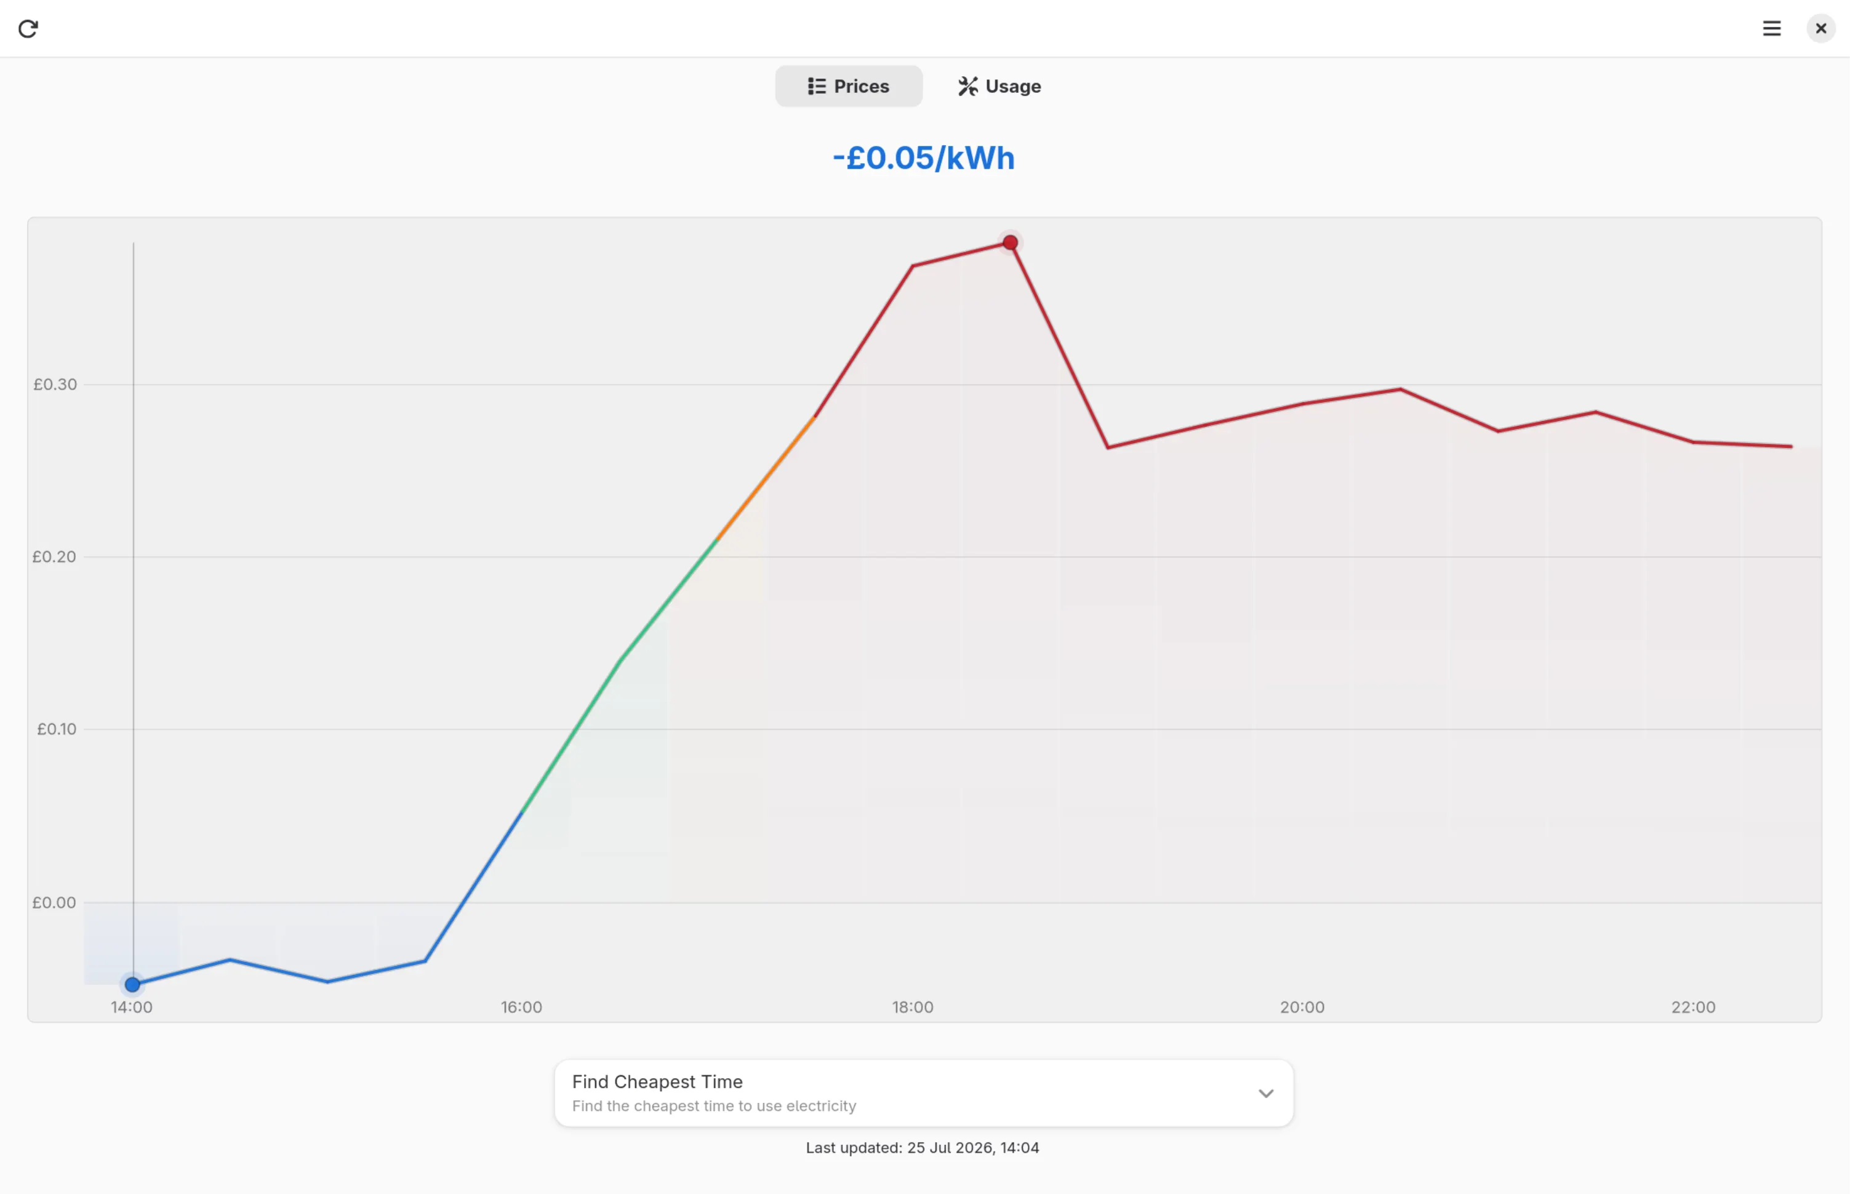Click the £0.30 price axis label
Viewport: 1850px width, 1194px height.
click(x=55, y=385)
